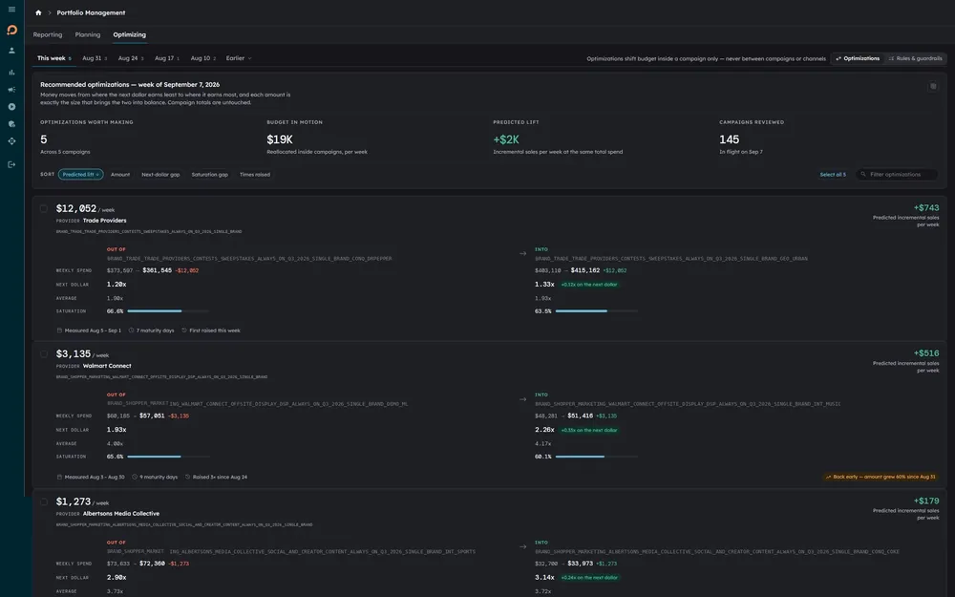This screenshot has width=955, height=597.
Task: Click the Select all 5 link
Action: (833, 174)
